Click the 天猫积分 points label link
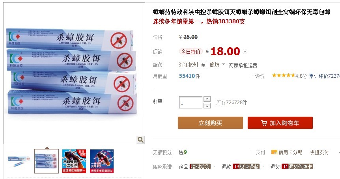The width and height of the screenshot is (340, 179). (x=162, y=152)
